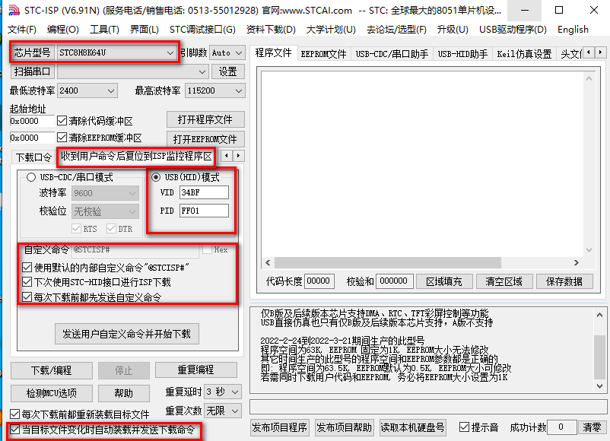Click the 校验和 value field
610x441 pixels.
point(394,281)
